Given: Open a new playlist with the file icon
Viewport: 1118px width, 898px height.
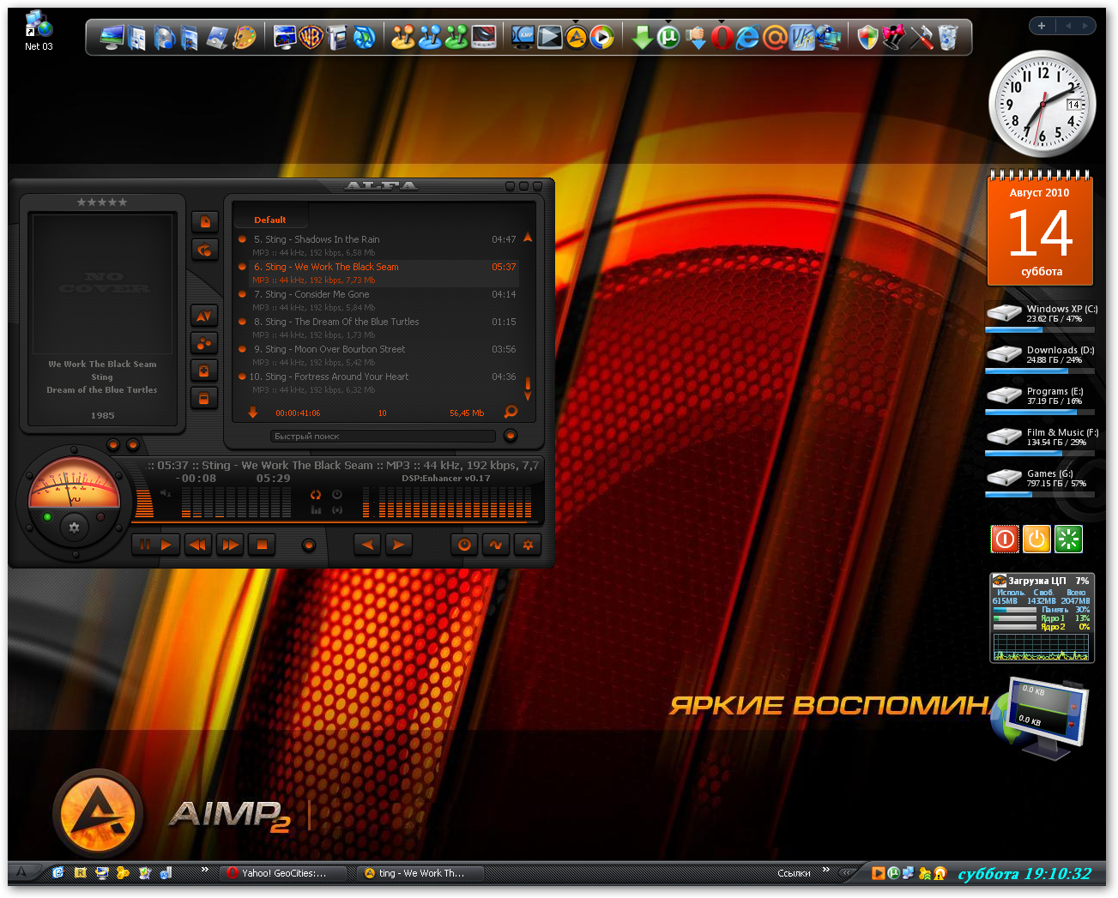Looking at the screenshot, I should (x=204, y=221).
